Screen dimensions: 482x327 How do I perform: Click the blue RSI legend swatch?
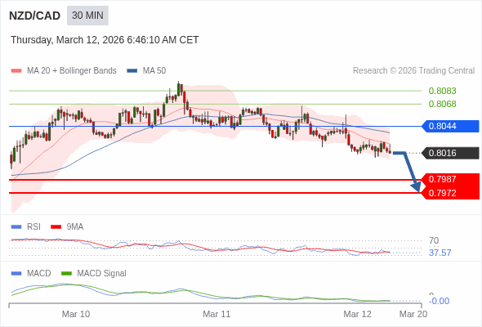pos(16,227)
